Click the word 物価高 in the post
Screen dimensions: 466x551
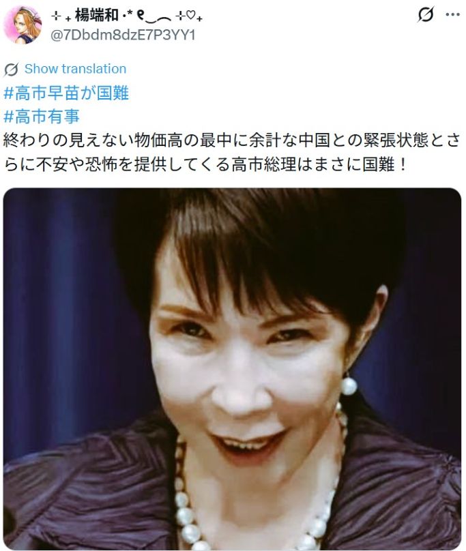(159, 140)
